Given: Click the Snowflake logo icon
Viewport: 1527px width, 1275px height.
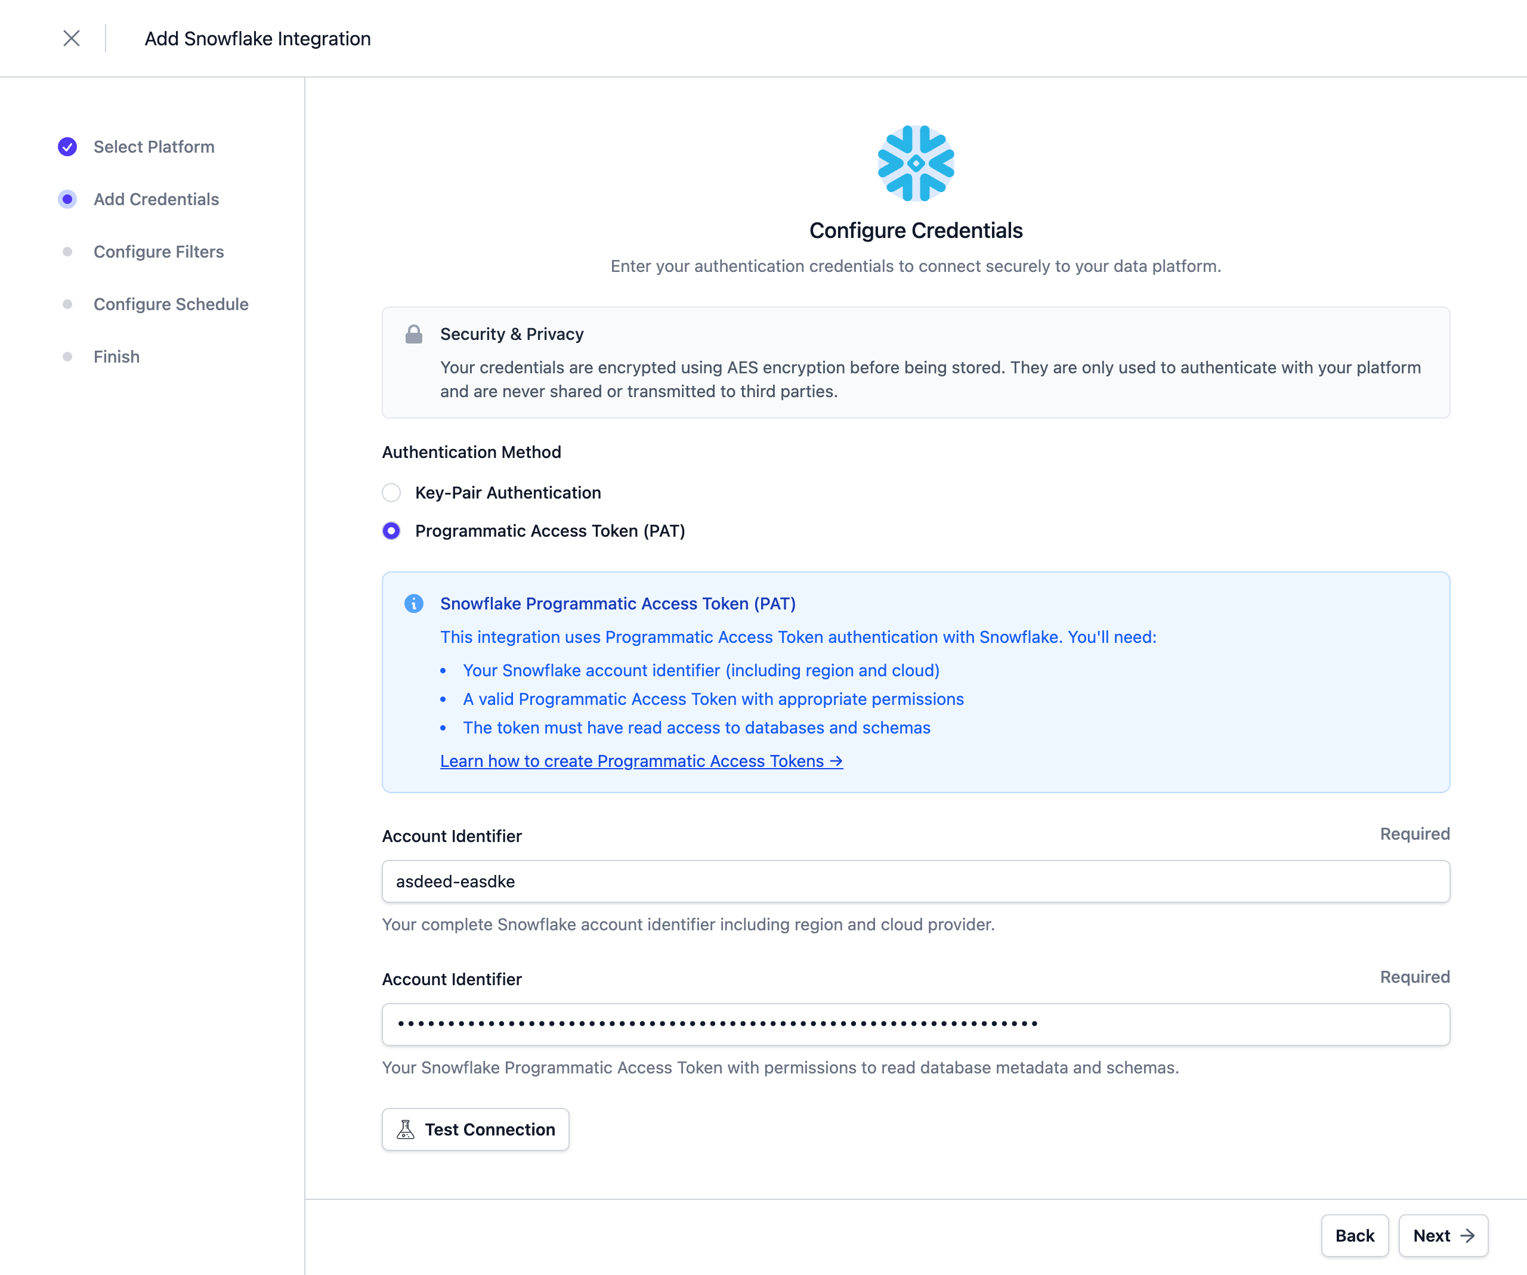Looking at the screenshot, I should [x=916, y=163].
